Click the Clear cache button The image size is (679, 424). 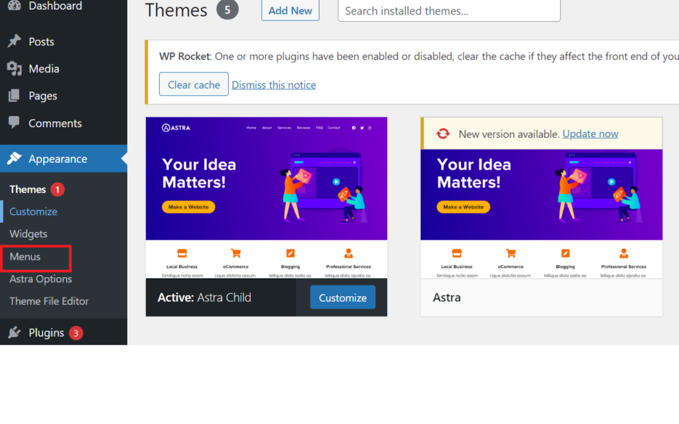coord(194,85)
